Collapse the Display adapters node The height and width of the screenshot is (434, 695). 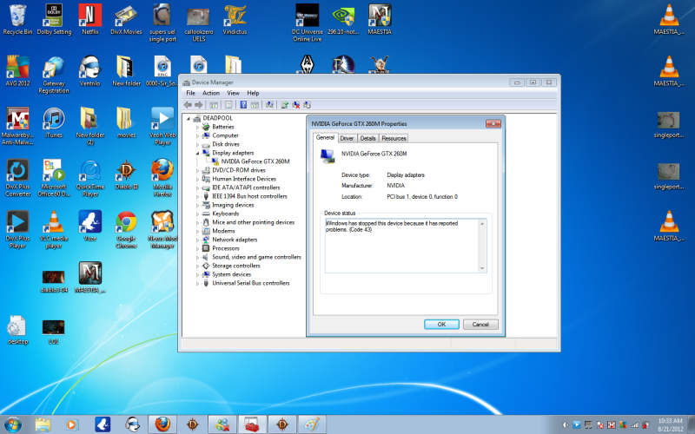(x=198, y=154)
